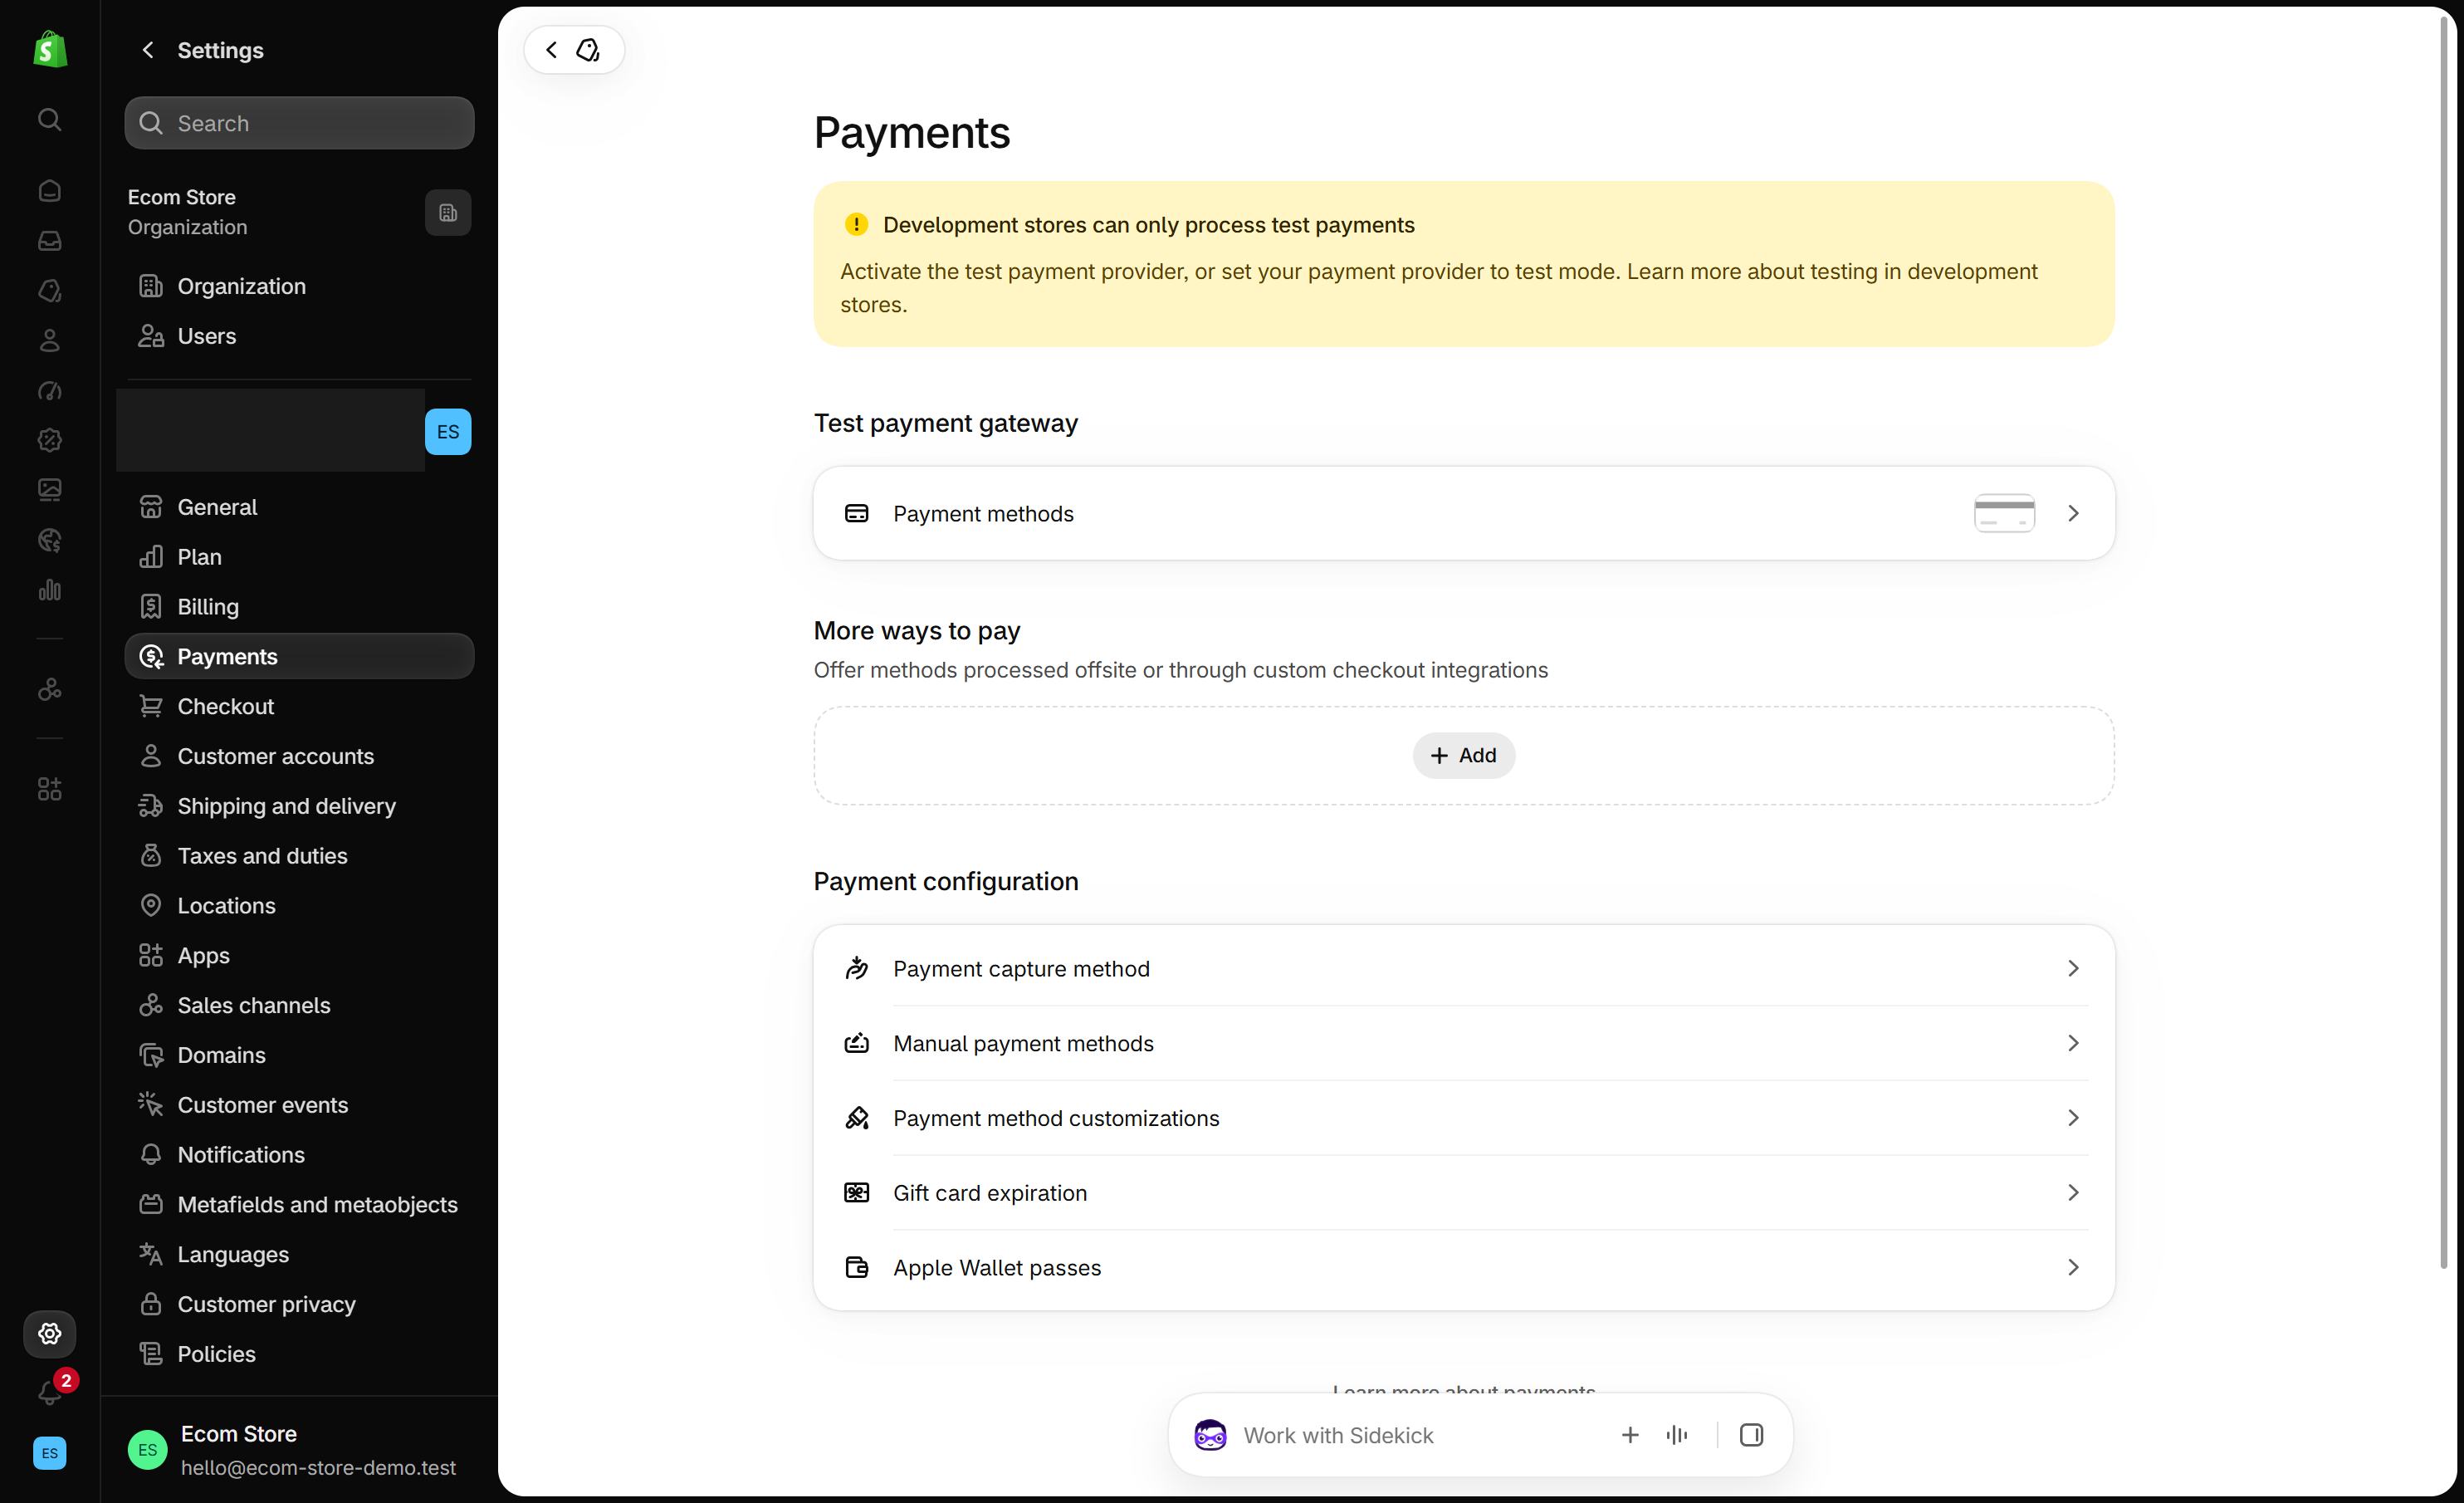Click Add button under More ways to pay

tap(1463, 755)
